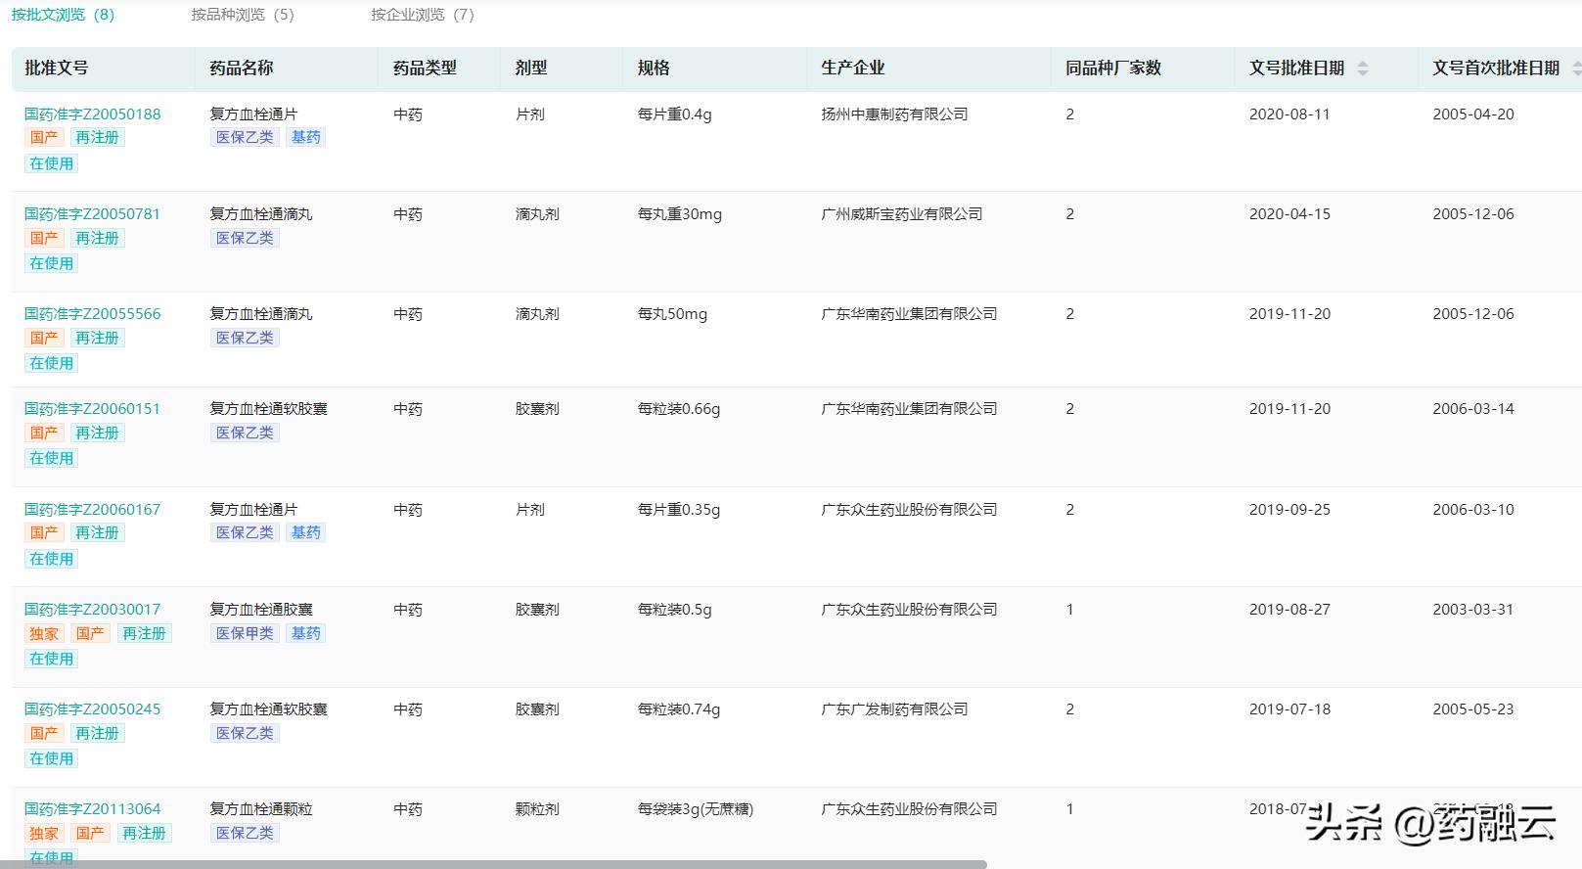Select specification 每粒装0.5g

click(675, 609)
